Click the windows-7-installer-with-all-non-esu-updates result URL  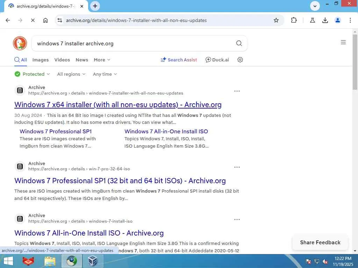click(x=106, y=93)
